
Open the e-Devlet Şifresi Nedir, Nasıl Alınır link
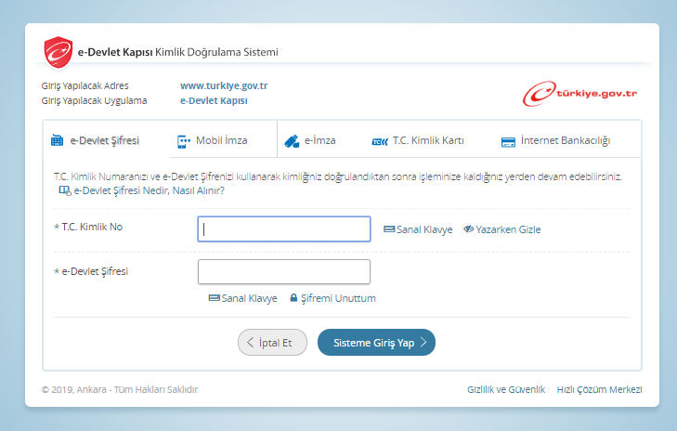tap(149, 190)
